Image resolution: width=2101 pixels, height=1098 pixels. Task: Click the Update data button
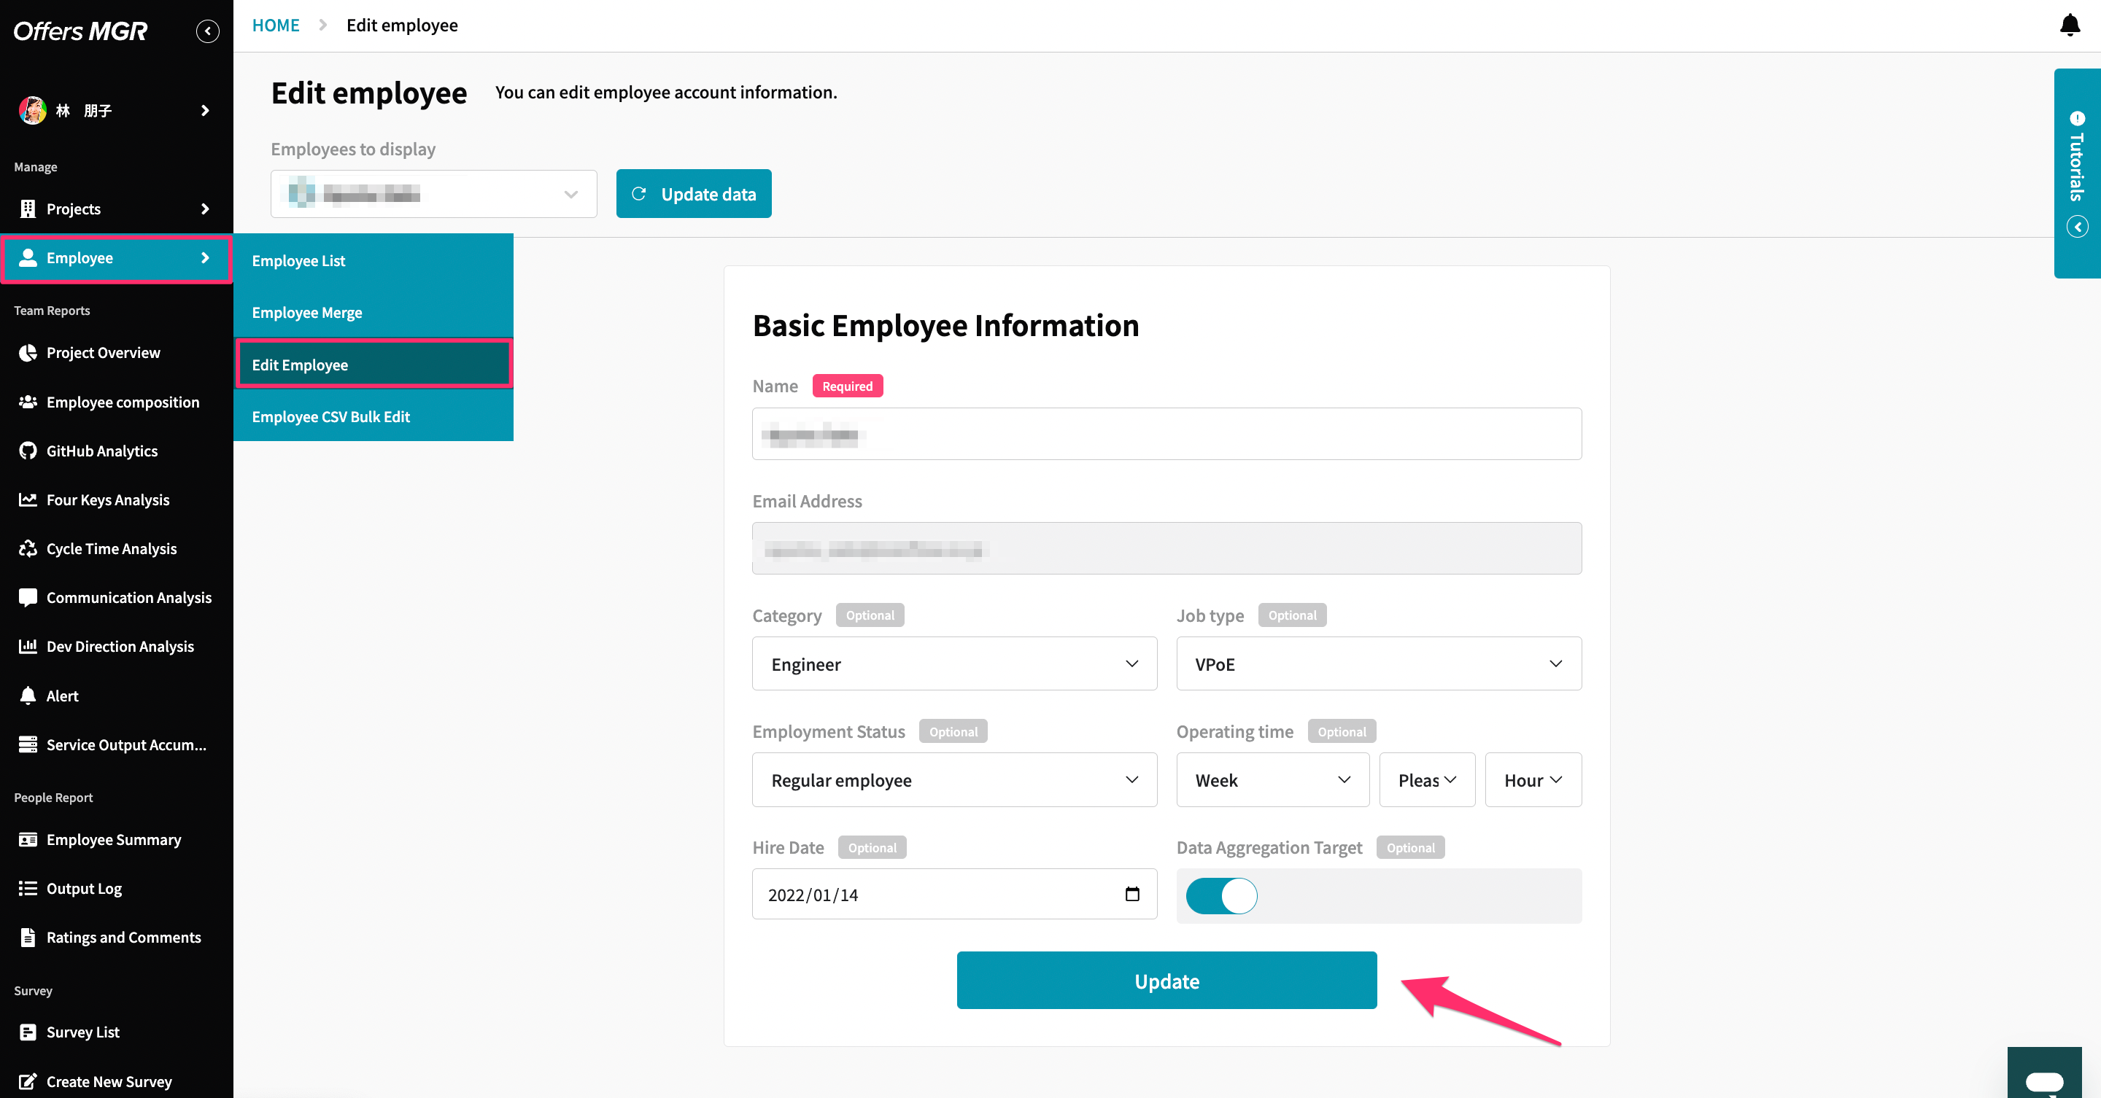693,193
